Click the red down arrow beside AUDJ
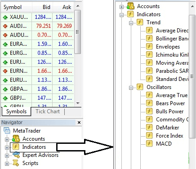 5,26
